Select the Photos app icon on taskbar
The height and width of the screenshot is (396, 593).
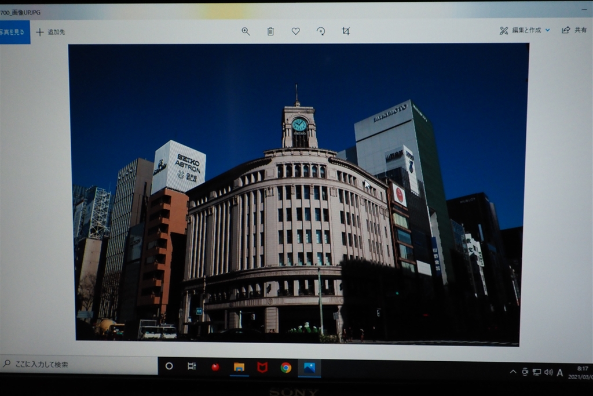(309, 368)
